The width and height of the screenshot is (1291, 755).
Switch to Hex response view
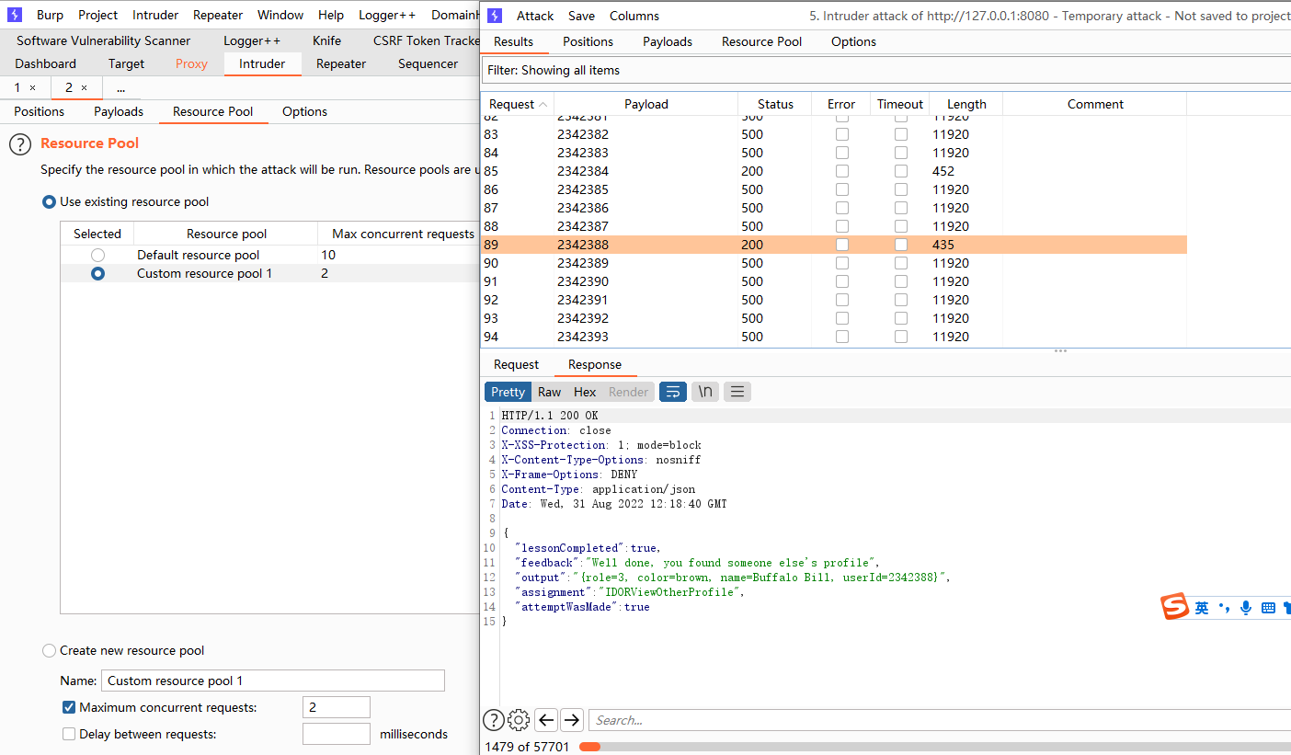point(585,392)
